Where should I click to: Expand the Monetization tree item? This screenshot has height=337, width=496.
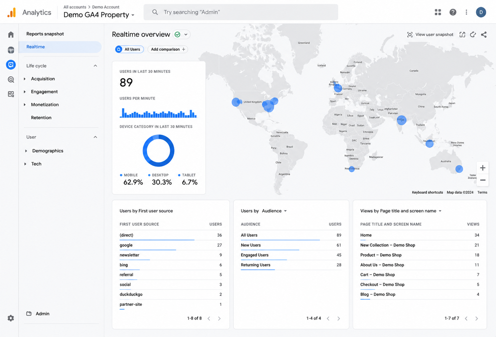[25, 105]
